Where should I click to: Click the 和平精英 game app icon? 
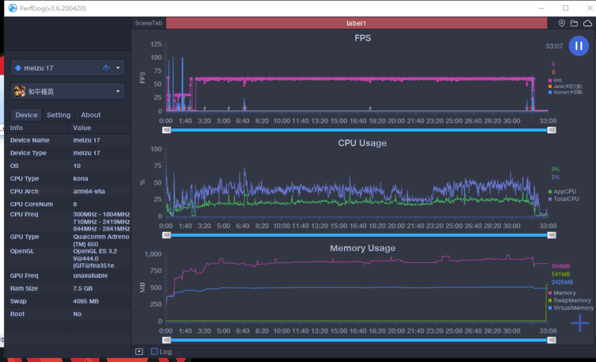19,92
